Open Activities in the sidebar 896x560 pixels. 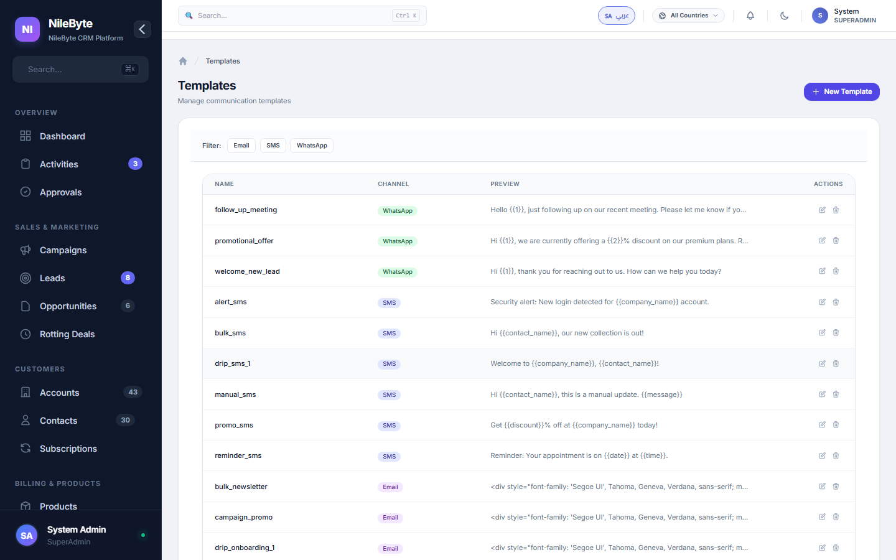[81, 164]
